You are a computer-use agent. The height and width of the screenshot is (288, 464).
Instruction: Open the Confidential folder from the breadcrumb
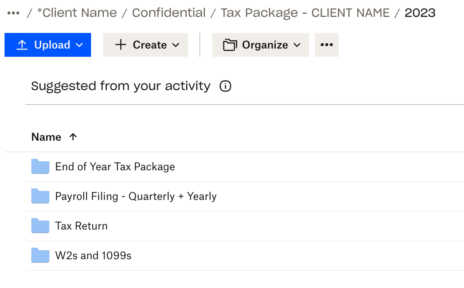169,13
